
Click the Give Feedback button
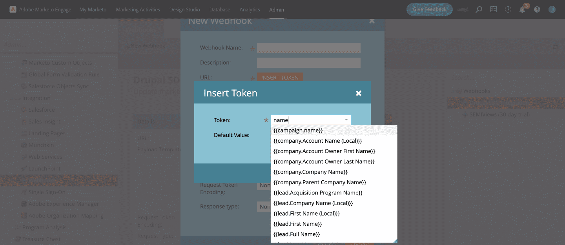429,9
